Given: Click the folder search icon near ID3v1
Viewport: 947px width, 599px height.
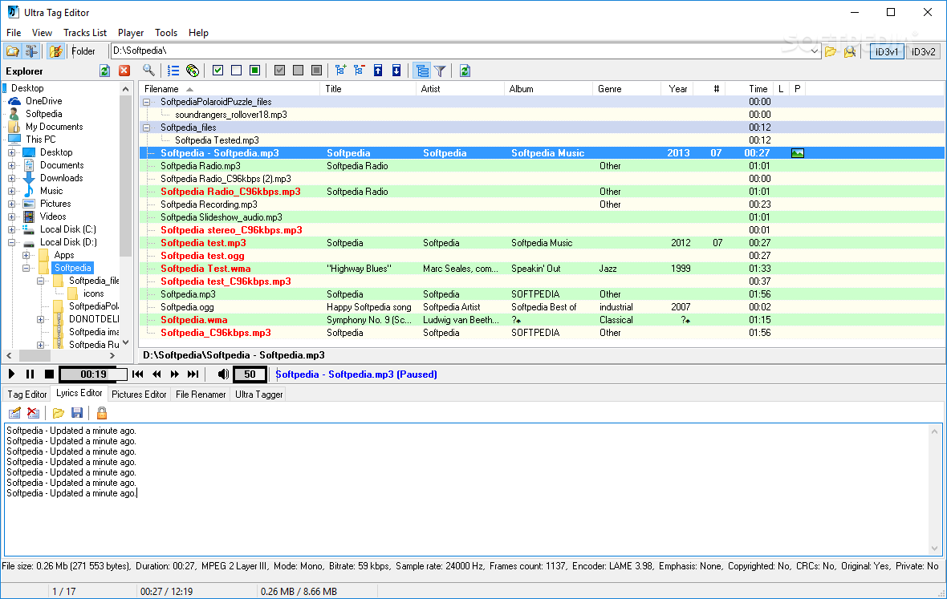Looking at the screenshot, I should pyautogui.click(x=850, y=52).
